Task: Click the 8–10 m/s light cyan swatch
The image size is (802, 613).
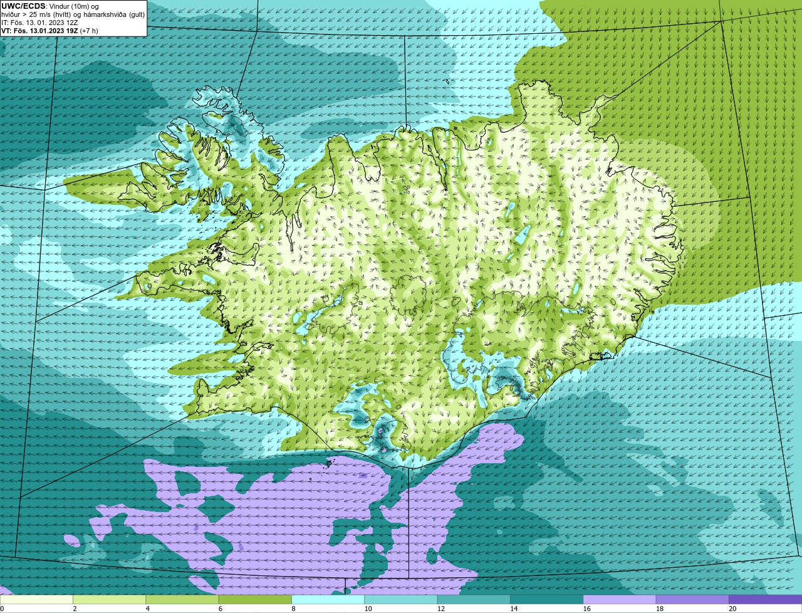Action: (328, 600)
